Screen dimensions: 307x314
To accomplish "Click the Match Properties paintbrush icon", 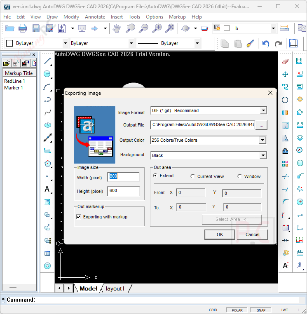I will [x=250, y=43].
